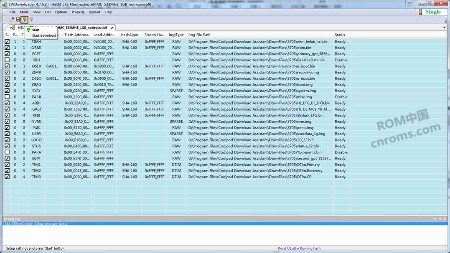Click the green Start download toolbar icon
450x253 pixels.
[25, 19]
